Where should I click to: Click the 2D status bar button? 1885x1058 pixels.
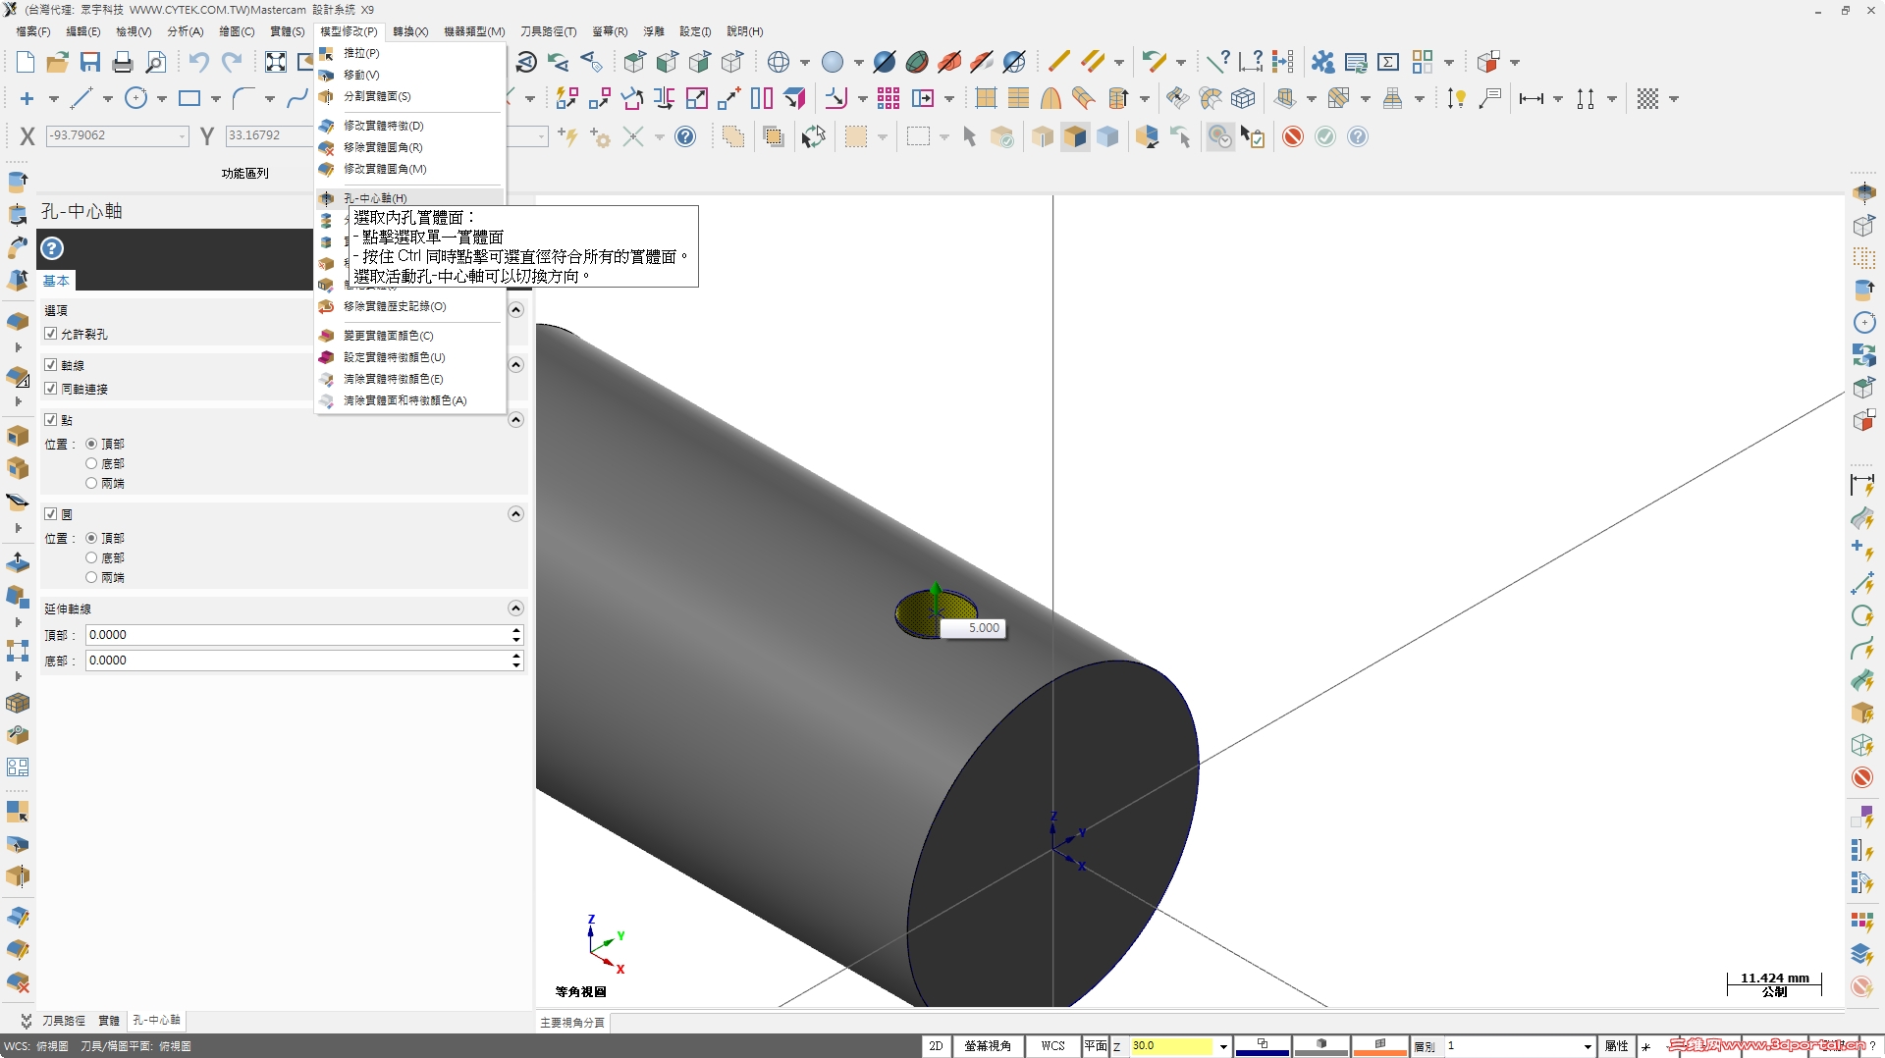click(936, 1046)
